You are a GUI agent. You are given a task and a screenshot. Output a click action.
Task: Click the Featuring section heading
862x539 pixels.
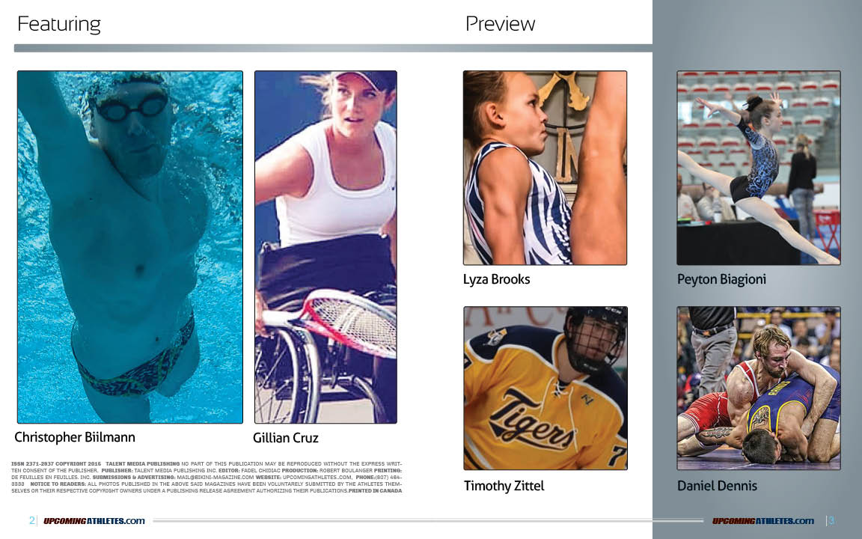(59, 24)
